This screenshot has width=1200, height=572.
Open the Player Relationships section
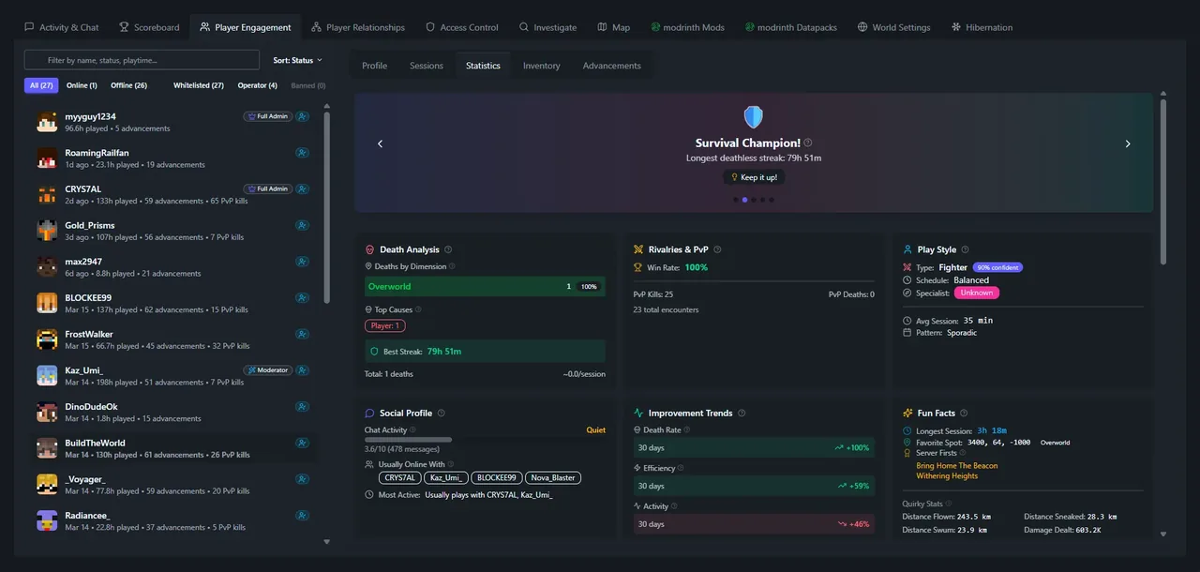click(357, 27)
